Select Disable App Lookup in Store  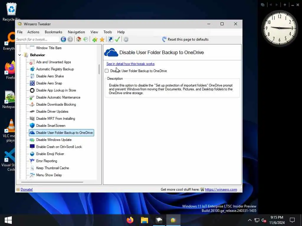(x=56, y=90)
